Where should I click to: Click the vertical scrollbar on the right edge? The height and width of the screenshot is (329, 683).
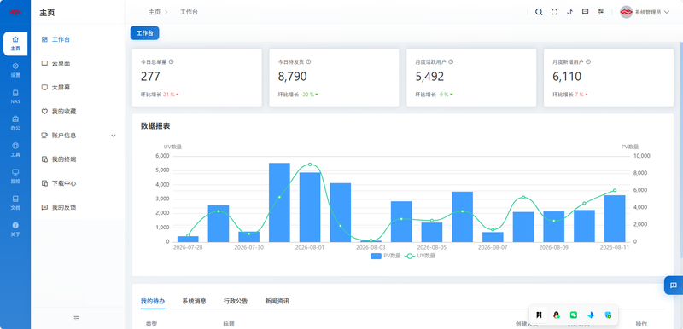[x=681, y=150]
